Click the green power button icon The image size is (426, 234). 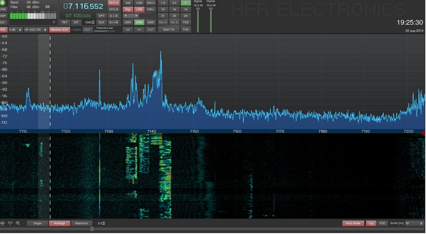point(2,2)
